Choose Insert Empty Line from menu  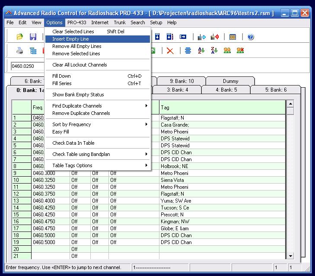[98, 39]
